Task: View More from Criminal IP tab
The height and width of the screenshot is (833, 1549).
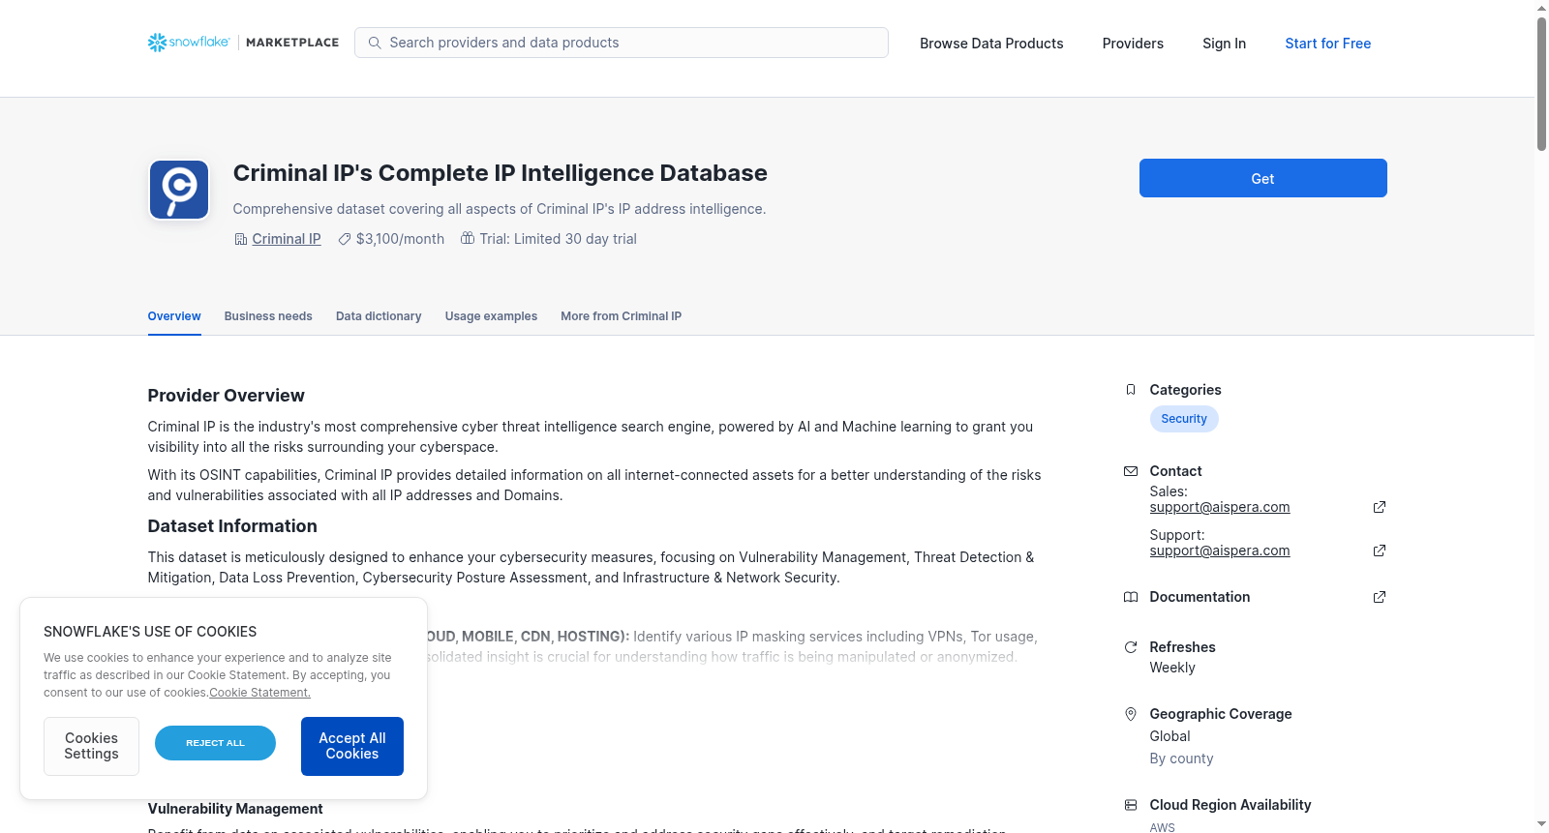Action: point(622,316)
